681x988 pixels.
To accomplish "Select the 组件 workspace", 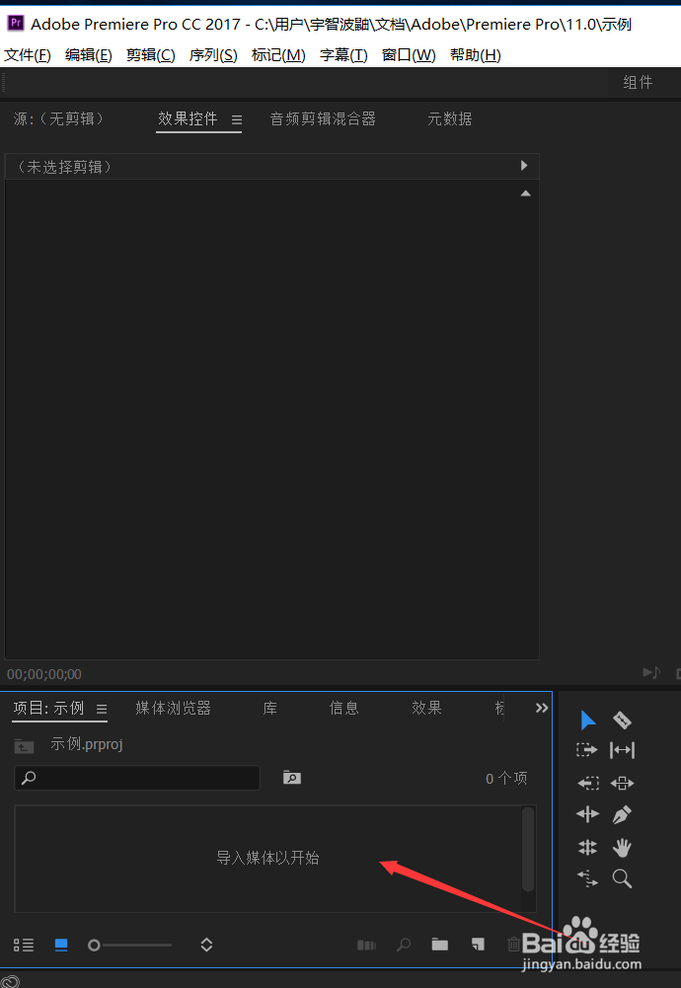I will tap(638, 82).
